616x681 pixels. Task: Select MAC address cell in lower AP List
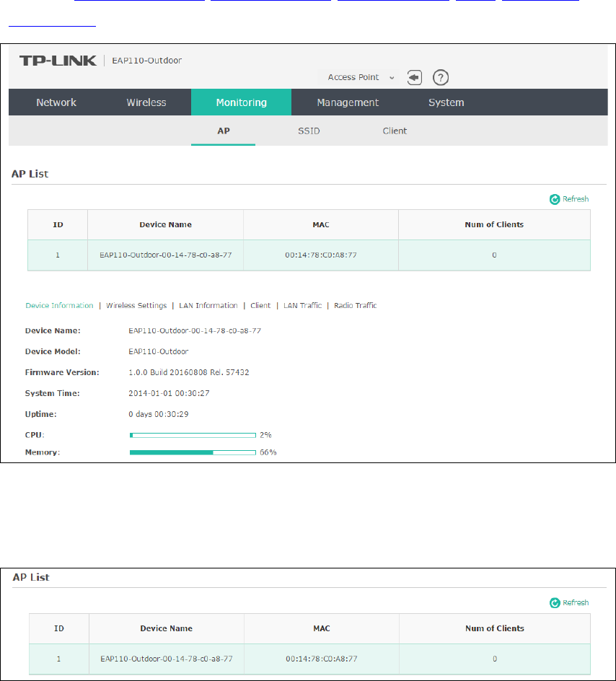322,659
